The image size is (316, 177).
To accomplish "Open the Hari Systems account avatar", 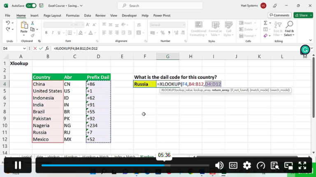I will tap(263, 6).
